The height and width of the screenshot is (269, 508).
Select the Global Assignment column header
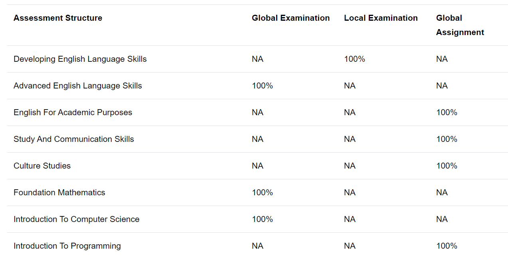pyautogui.click(x=460, y=25)
